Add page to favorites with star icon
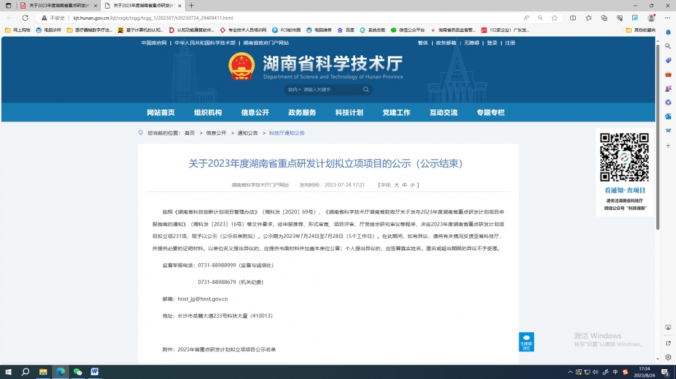The width and height of the screenshot is (676, 379). [x=554, y=18]
